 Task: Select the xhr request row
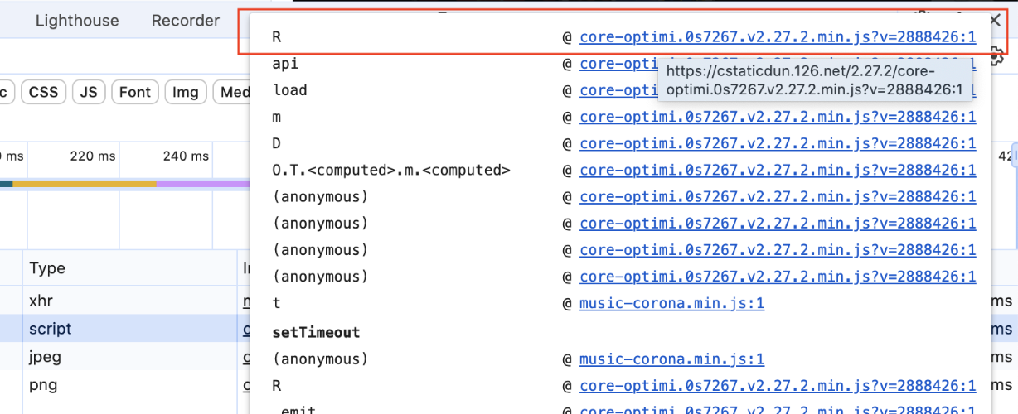pyautogui.click(x=46, y=301)
